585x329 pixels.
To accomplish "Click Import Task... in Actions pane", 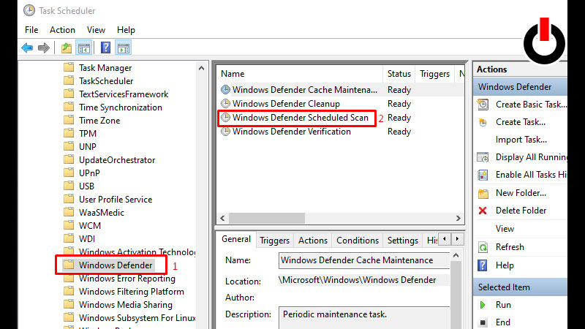I will pyautogui.click(x=521, y=140).
